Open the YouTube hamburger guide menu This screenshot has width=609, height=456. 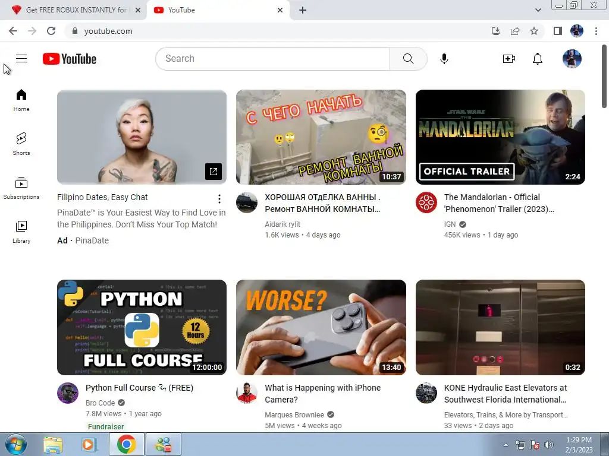tap(21, 59)
